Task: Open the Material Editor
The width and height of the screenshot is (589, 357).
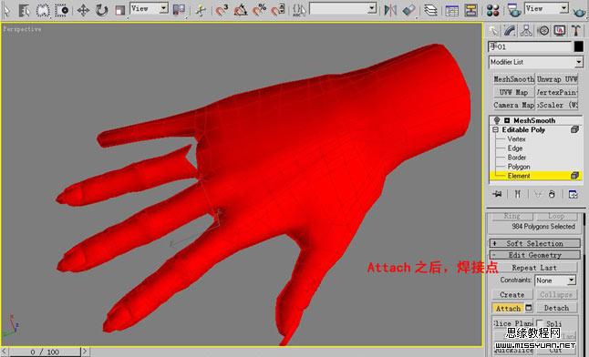Action: pyautogui.click(x=492, y=10)
